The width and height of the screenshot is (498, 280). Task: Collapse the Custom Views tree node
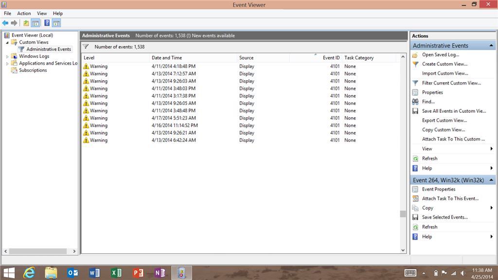click(7, 43)
